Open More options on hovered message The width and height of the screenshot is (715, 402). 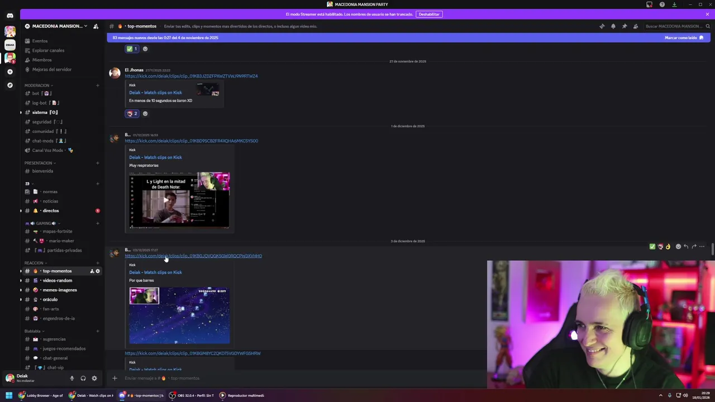coord(702,246)
